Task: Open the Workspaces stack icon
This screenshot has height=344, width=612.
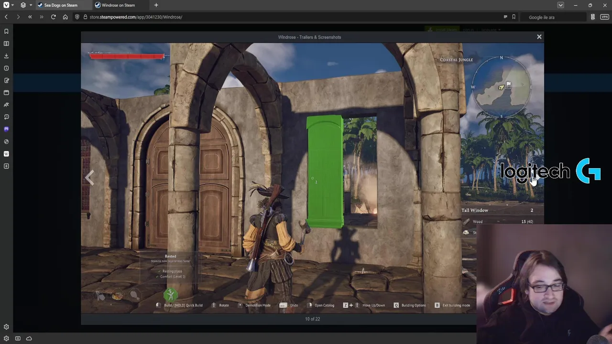Action: click(23, 5)
